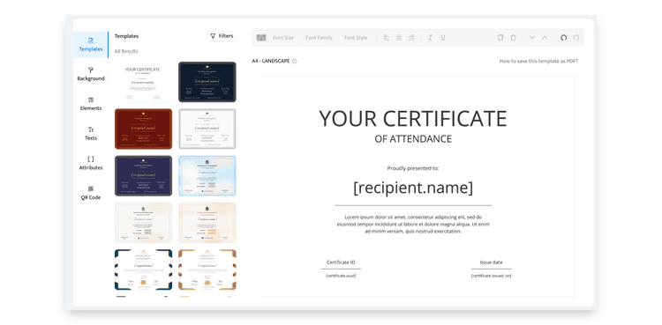
Task: Open the Attributes sidebar tab
Action: (x=91, y=163)
